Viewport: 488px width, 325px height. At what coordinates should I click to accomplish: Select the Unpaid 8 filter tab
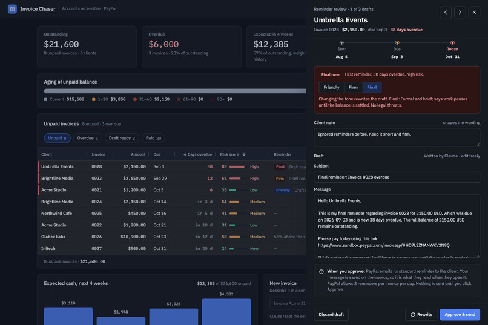coord(57,138)
